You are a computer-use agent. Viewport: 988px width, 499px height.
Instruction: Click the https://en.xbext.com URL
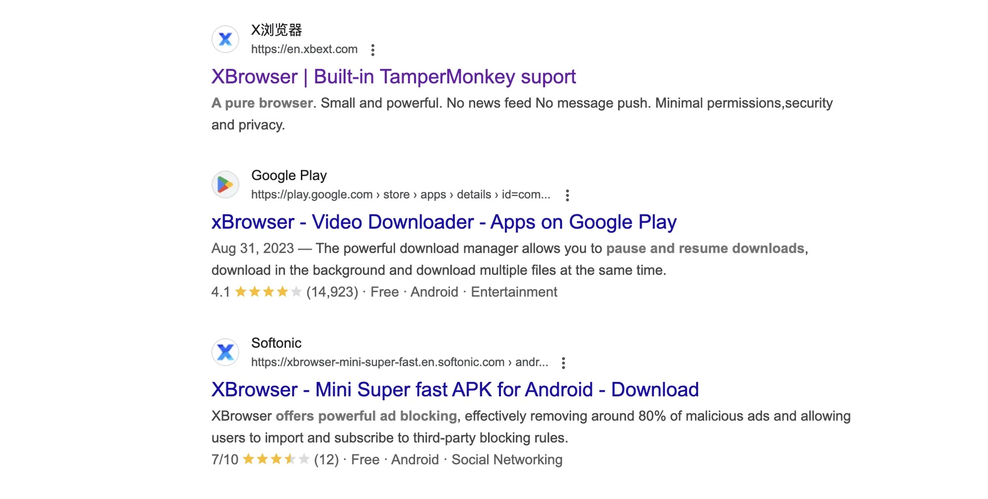pos(304,49)
